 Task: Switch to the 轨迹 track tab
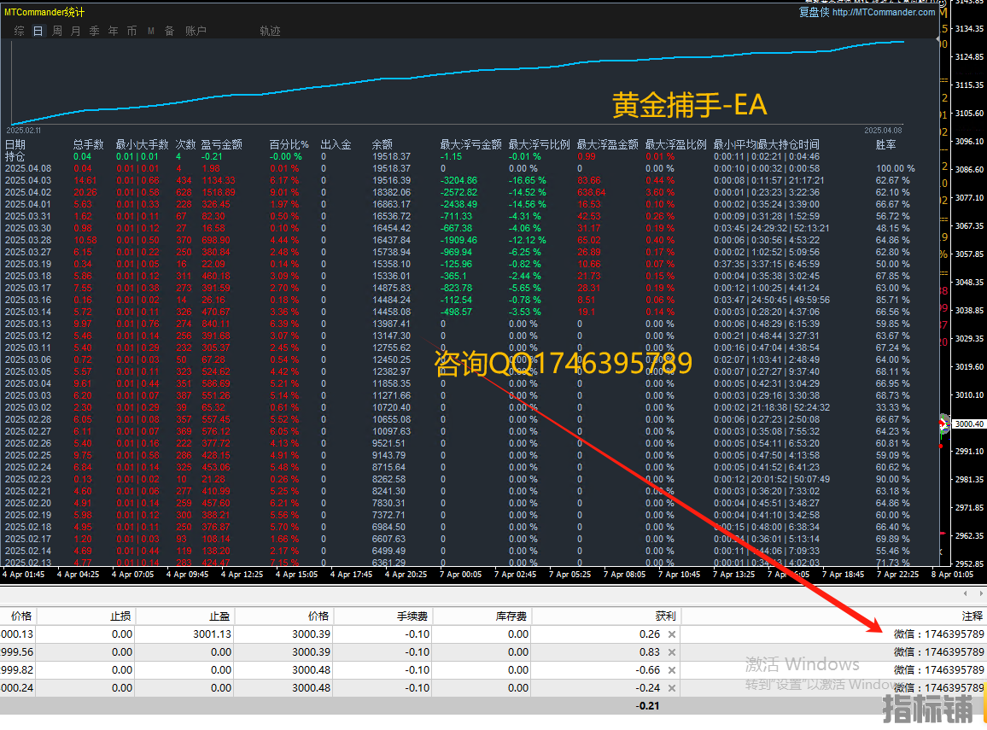270,31
